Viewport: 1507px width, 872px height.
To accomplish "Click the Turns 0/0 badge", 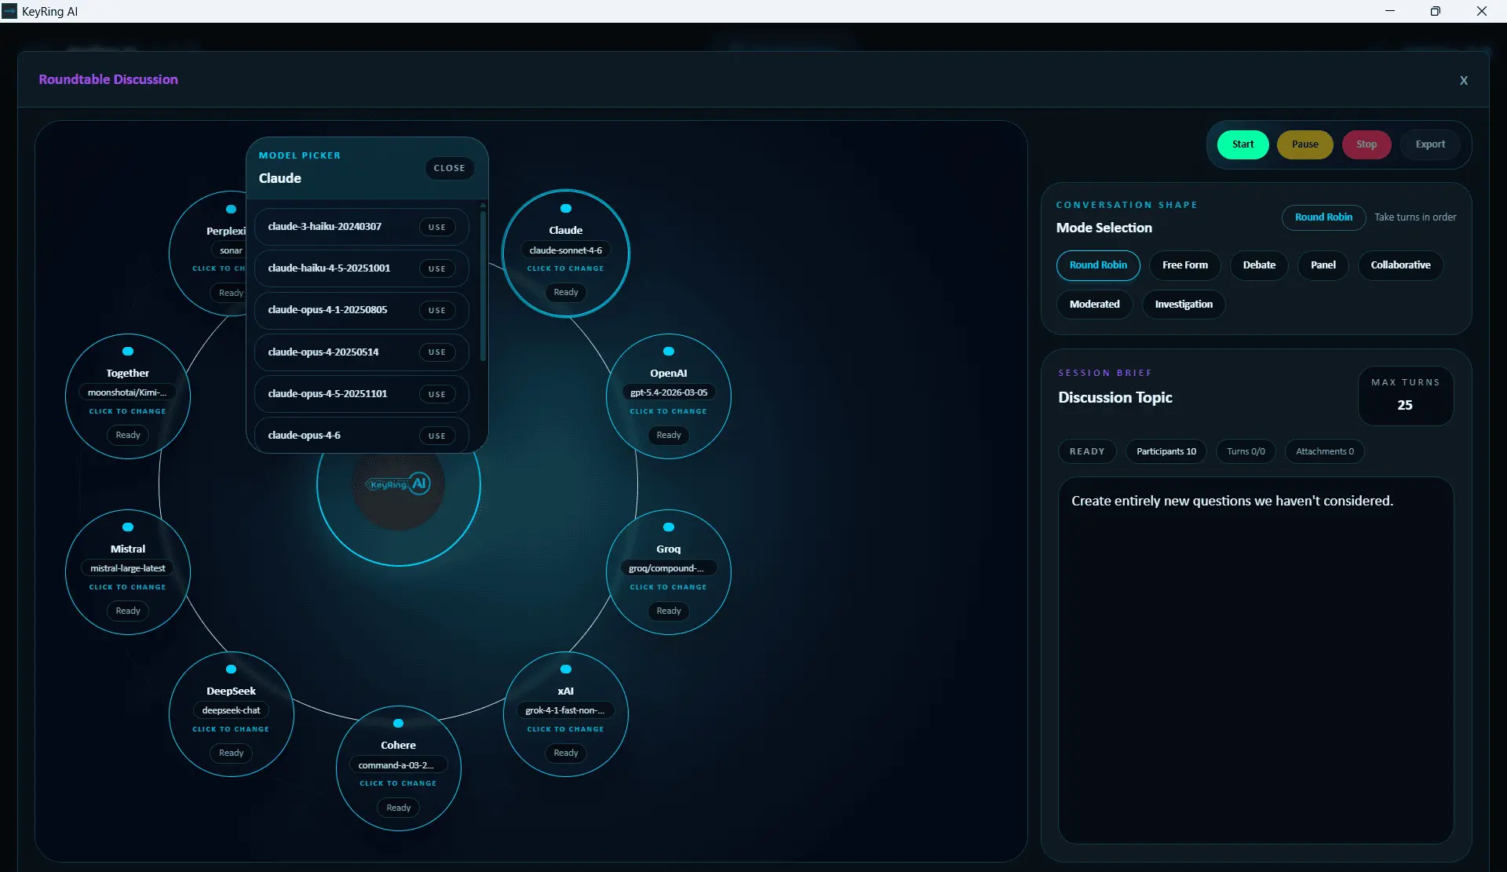I will tap(1246, 451).
